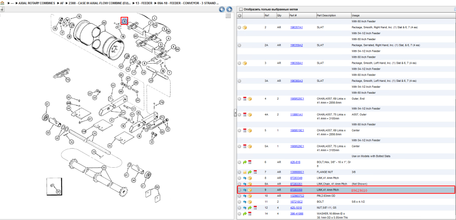Open the 'AXIAL ROTARY COMBINES' breadcrumb
The height and width of the screenshot is (220, 456).
point(36,3)
